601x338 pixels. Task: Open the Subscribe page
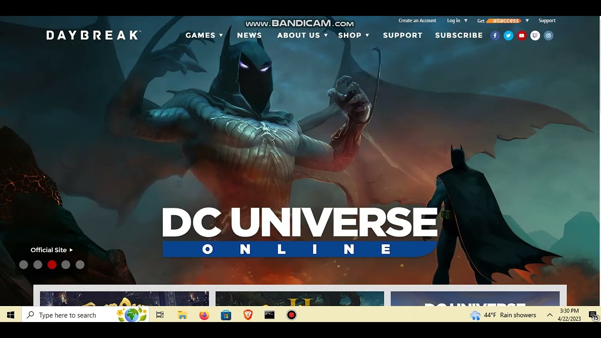tap(459, 35)
